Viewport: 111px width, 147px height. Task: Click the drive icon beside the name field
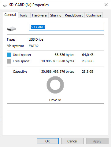coord(12,29)
